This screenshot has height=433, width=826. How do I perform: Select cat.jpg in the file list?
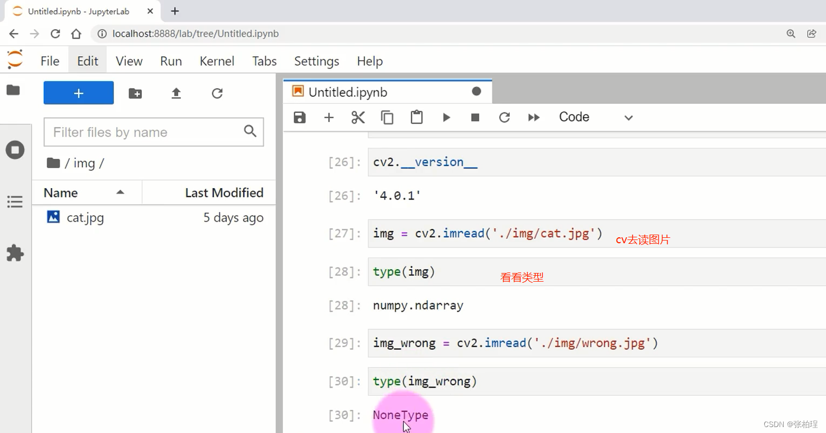154,217
